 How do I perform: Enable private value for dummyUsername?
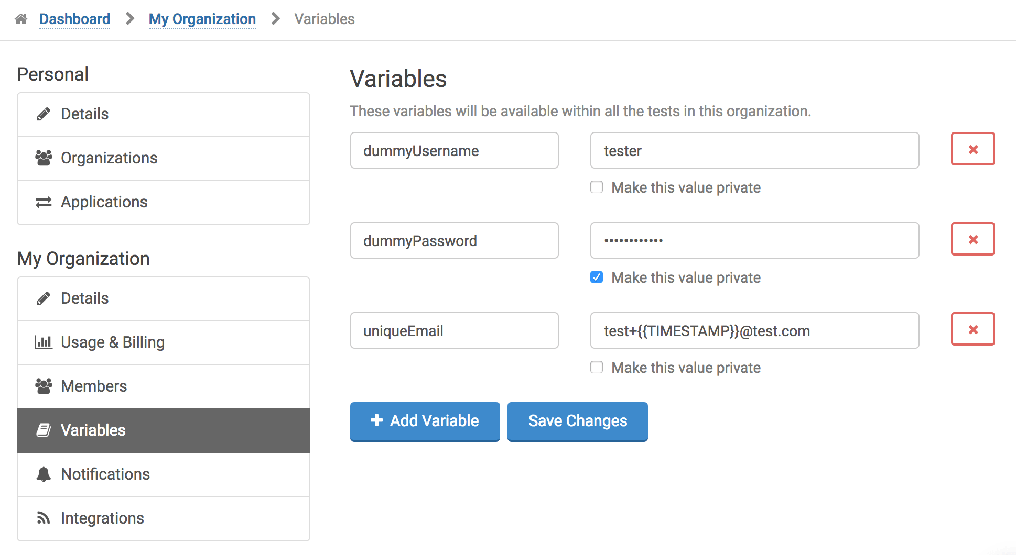pyautogui.click(x=596, y=187)
